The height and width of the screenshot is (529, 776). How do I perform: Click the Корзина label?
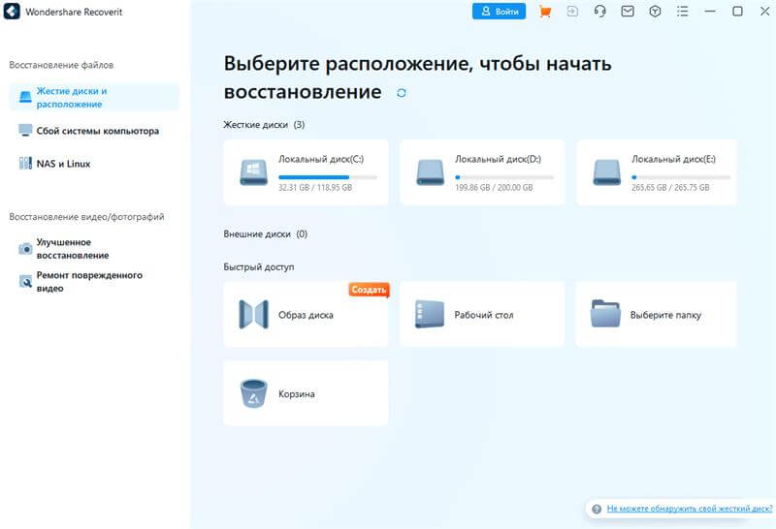[x=297, y=394]
